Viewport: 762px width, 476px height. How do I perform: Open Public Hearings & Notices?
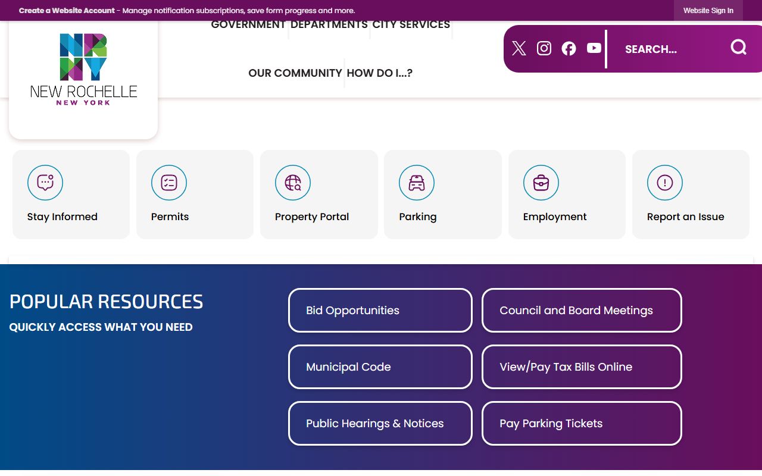380,424
